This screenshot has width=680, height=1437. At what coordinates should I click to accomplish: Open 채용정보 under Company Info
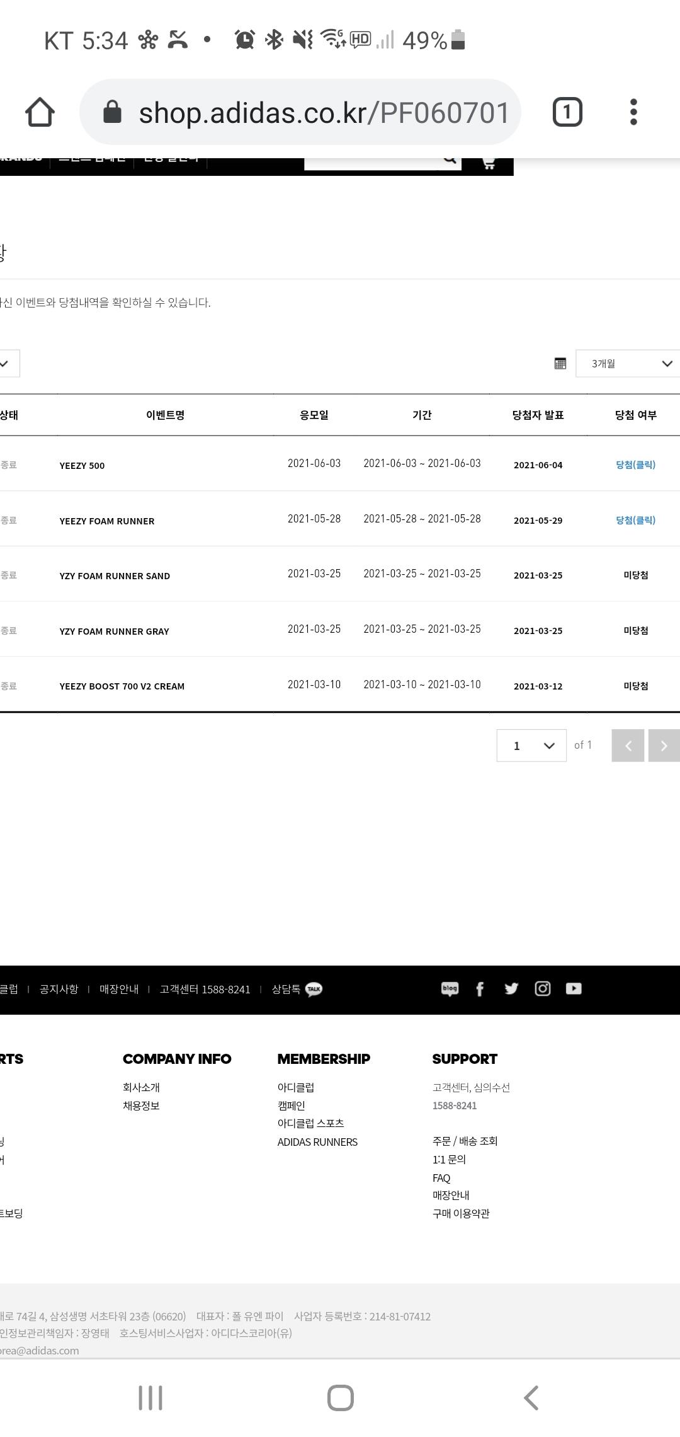141,1105
